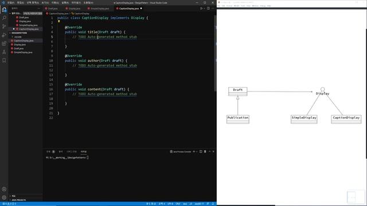Click the Run Java play button in editor toolbar
367x206 pixels.
pyautogui.click(x=201, y=9)
